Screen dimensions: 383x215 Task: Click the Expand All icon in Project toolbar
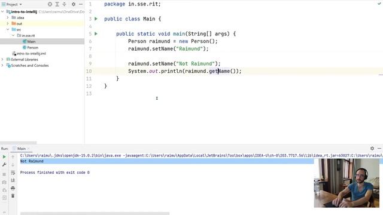[57, 4]
